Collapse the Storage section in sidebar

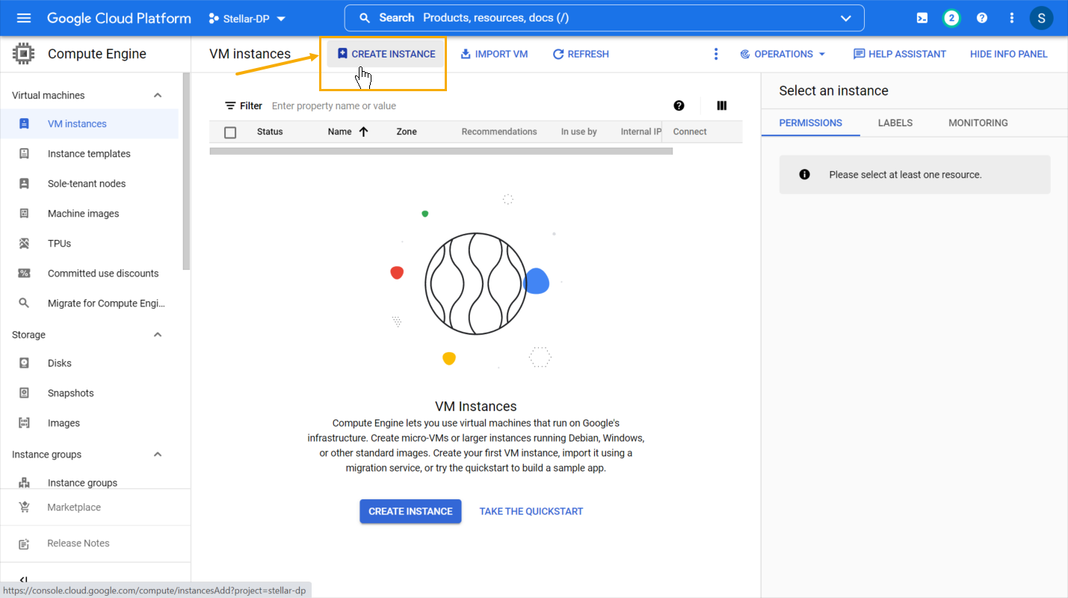pos(158,335)
